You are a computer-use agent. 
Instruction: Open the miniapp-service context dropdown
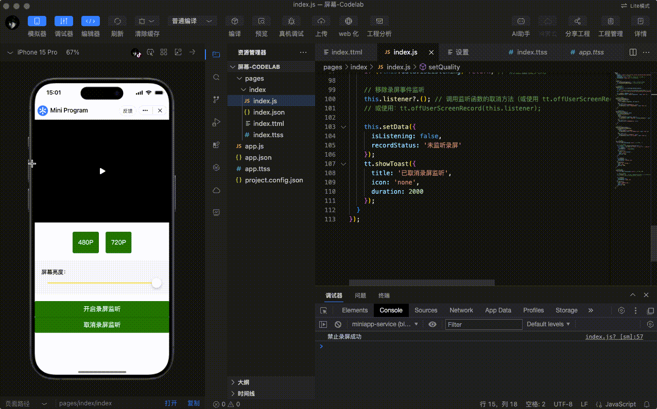coord(385,324)
